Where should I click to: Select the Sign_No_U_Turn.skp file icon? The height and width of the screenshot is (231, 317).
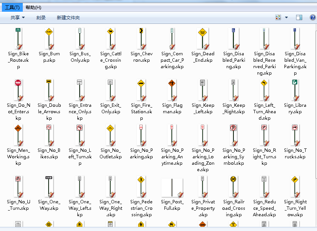18,187
